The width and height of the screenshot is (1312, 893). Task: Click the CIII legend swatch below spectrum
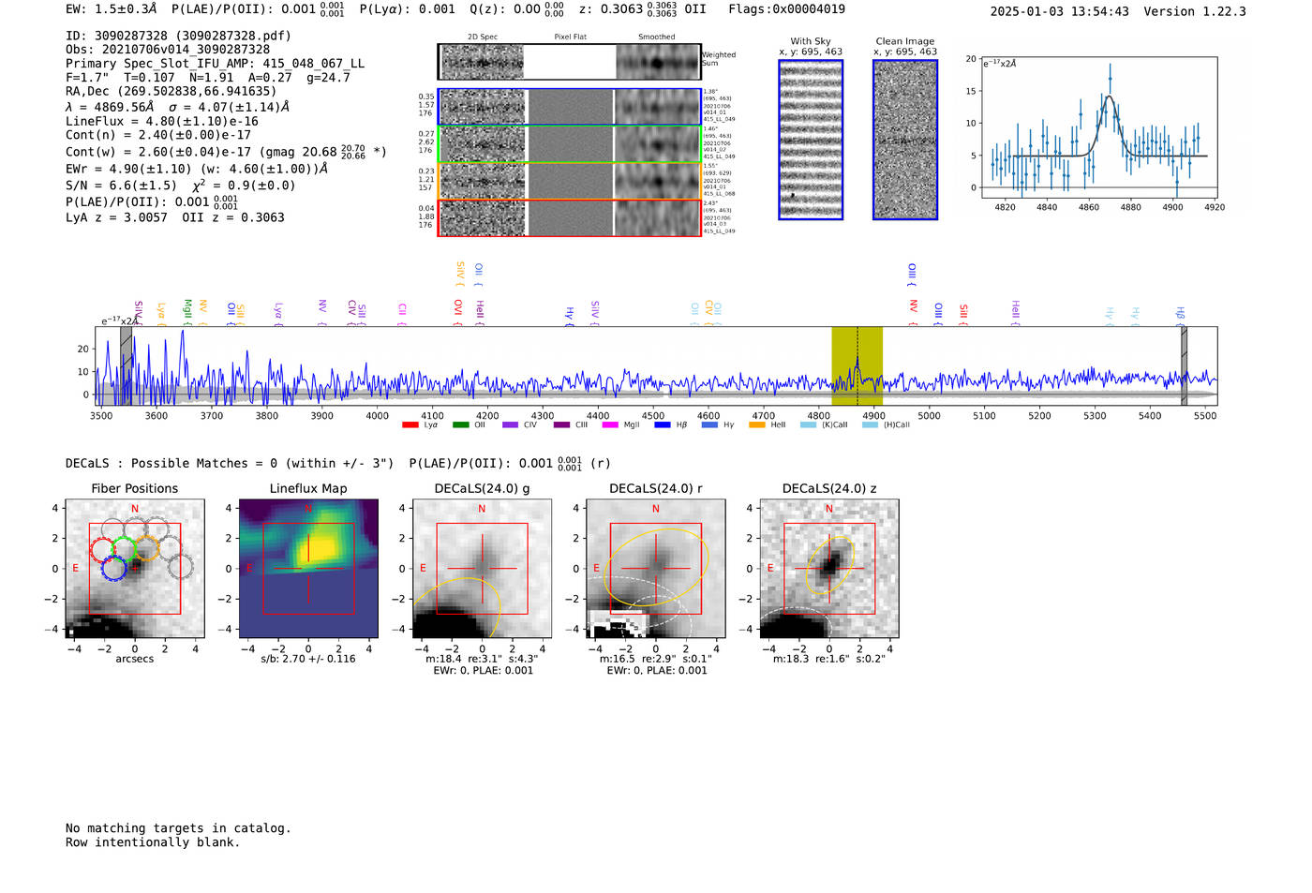(x=561, y=425)
